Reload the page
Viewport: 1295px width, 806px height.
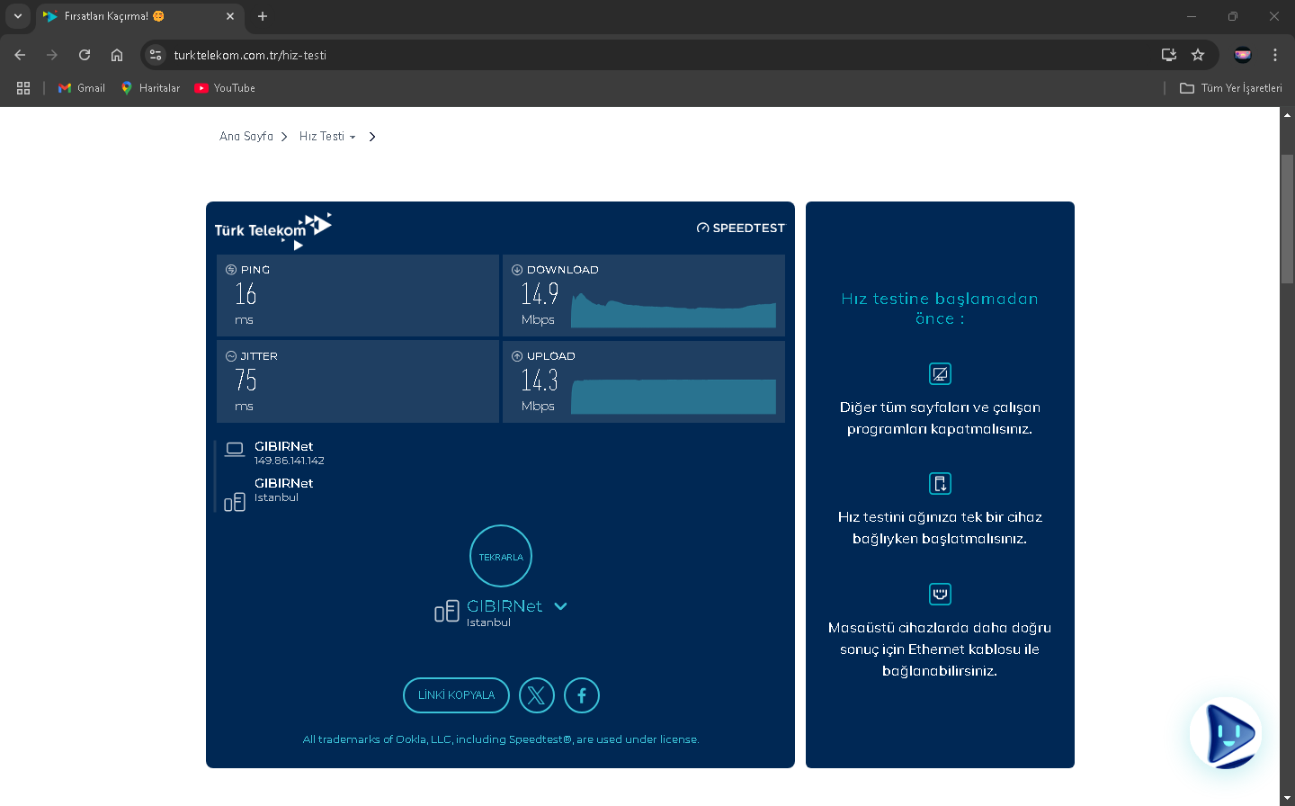click(85, 55)
